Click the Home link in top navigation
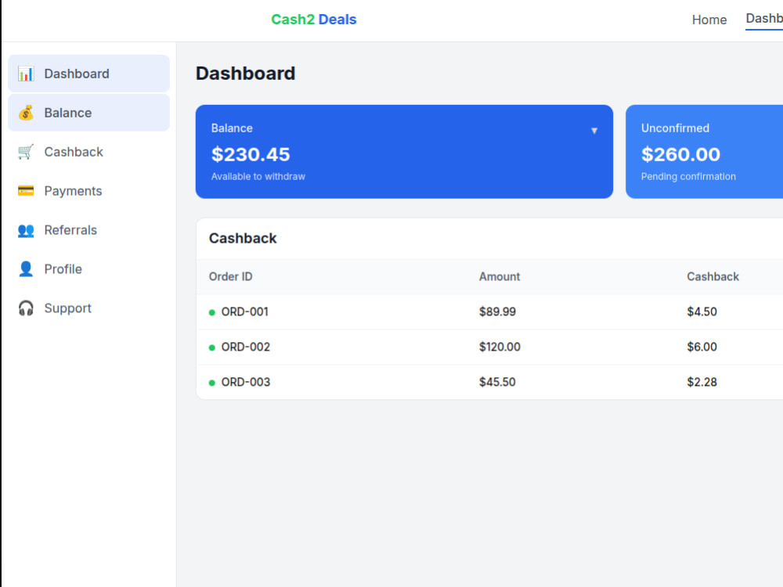The image size is (783, 587). (x=709, y=20)
